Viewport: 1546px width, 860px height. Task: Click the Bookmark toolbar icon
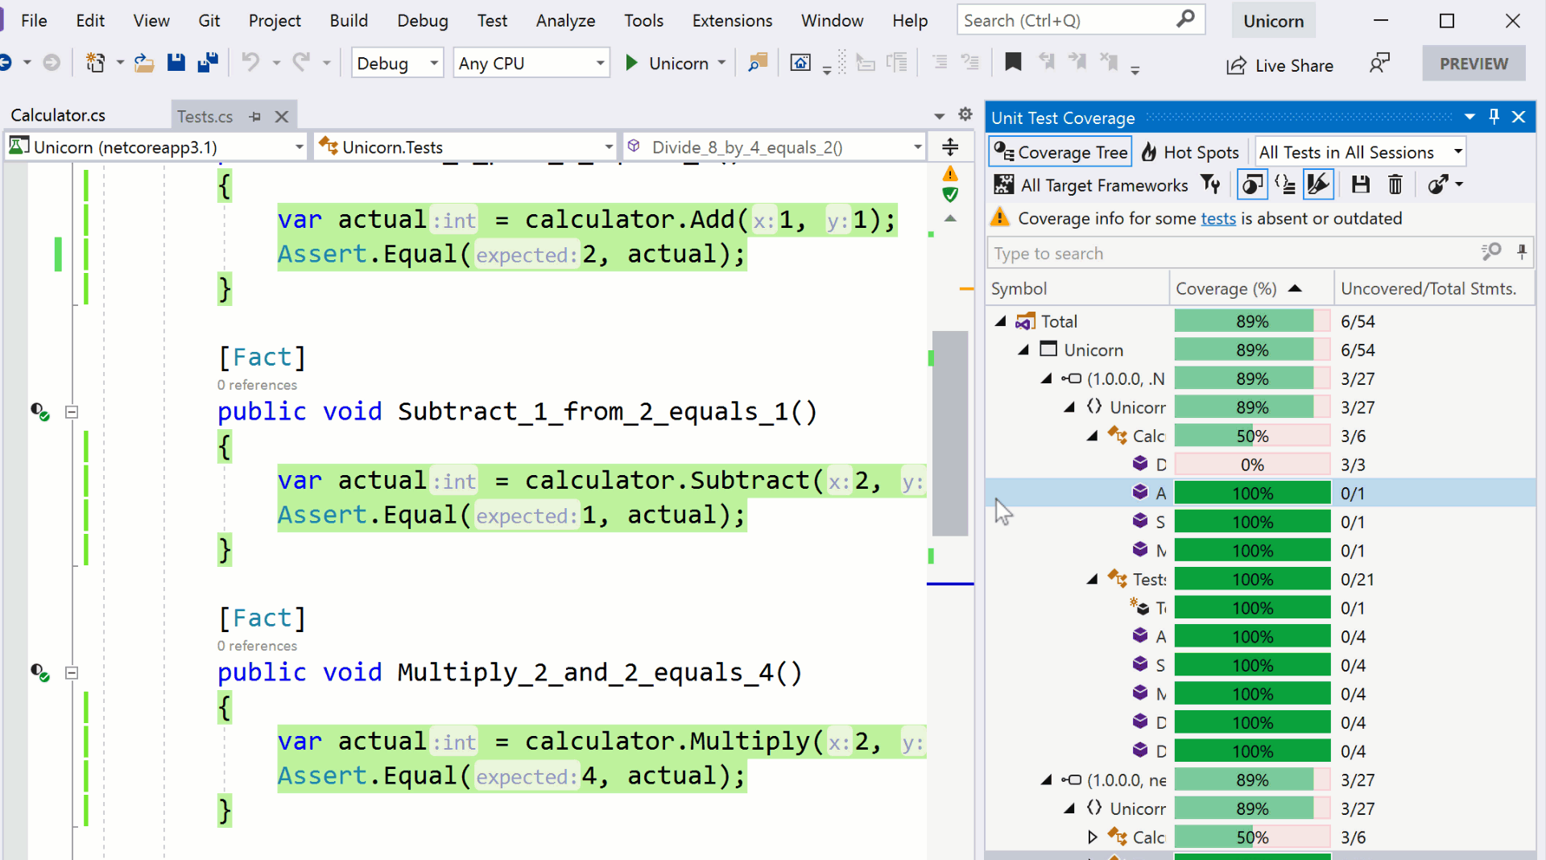tap(1013, 62)
